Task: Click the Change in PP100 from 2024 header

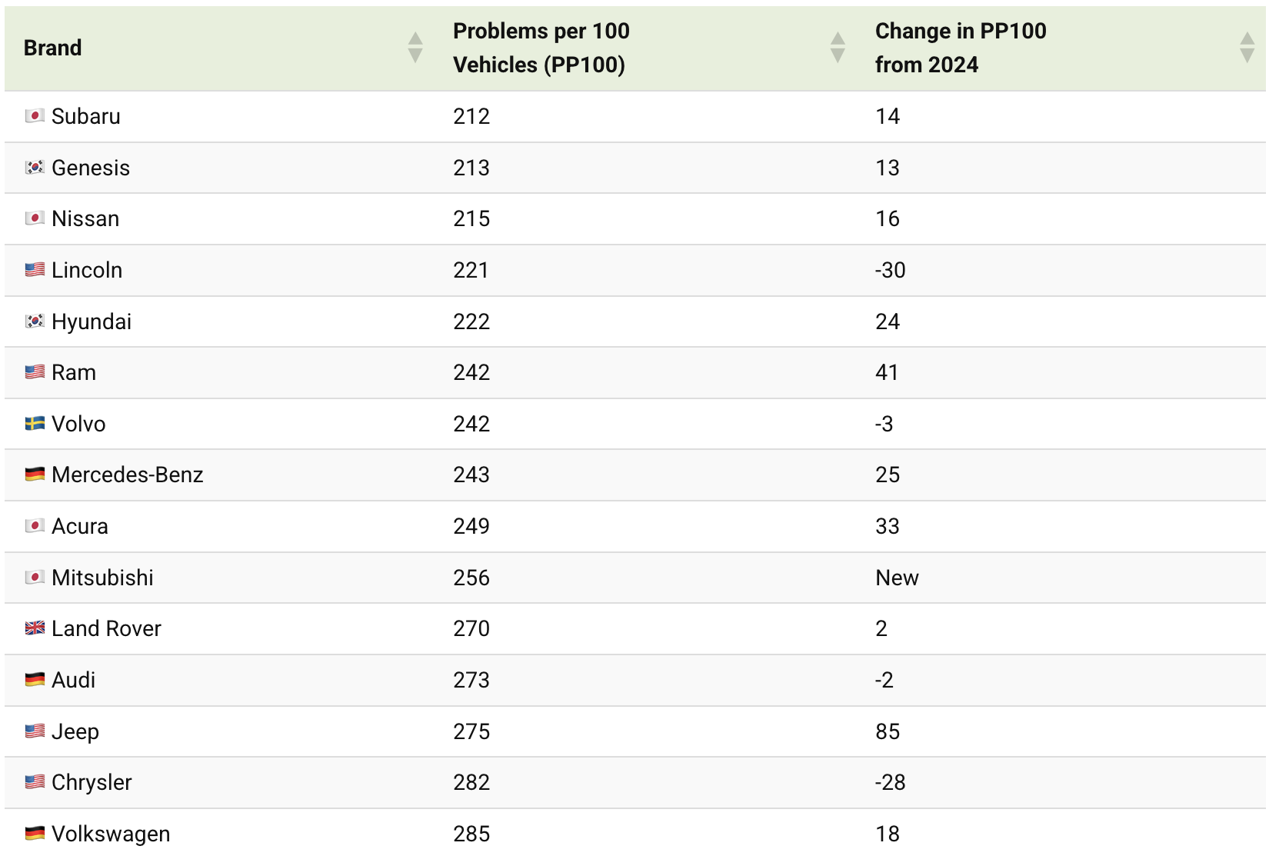Action: point(961,48)
